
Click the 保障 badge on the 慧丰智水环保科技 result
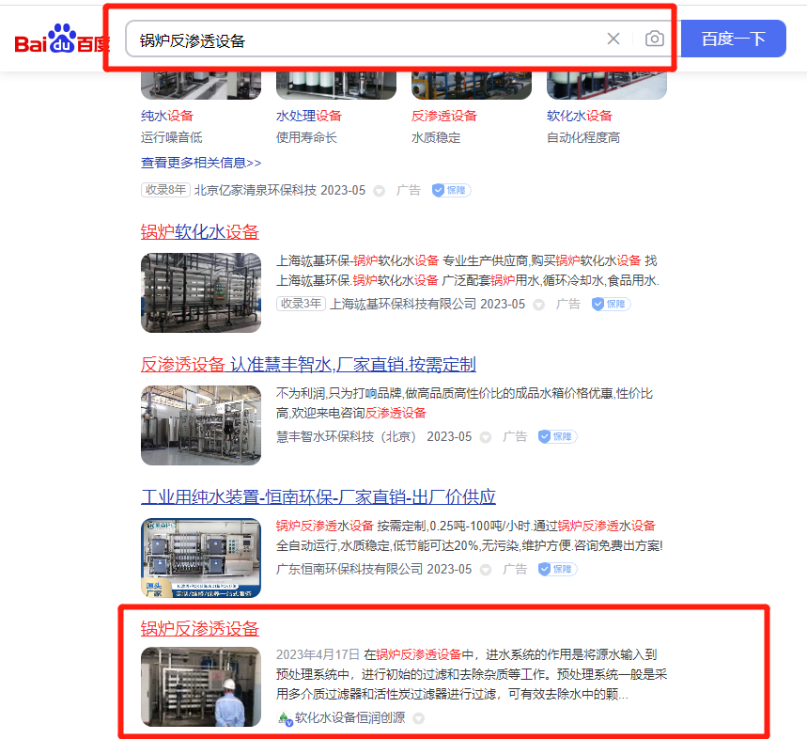pyautogui.click(x=557, y=437)
